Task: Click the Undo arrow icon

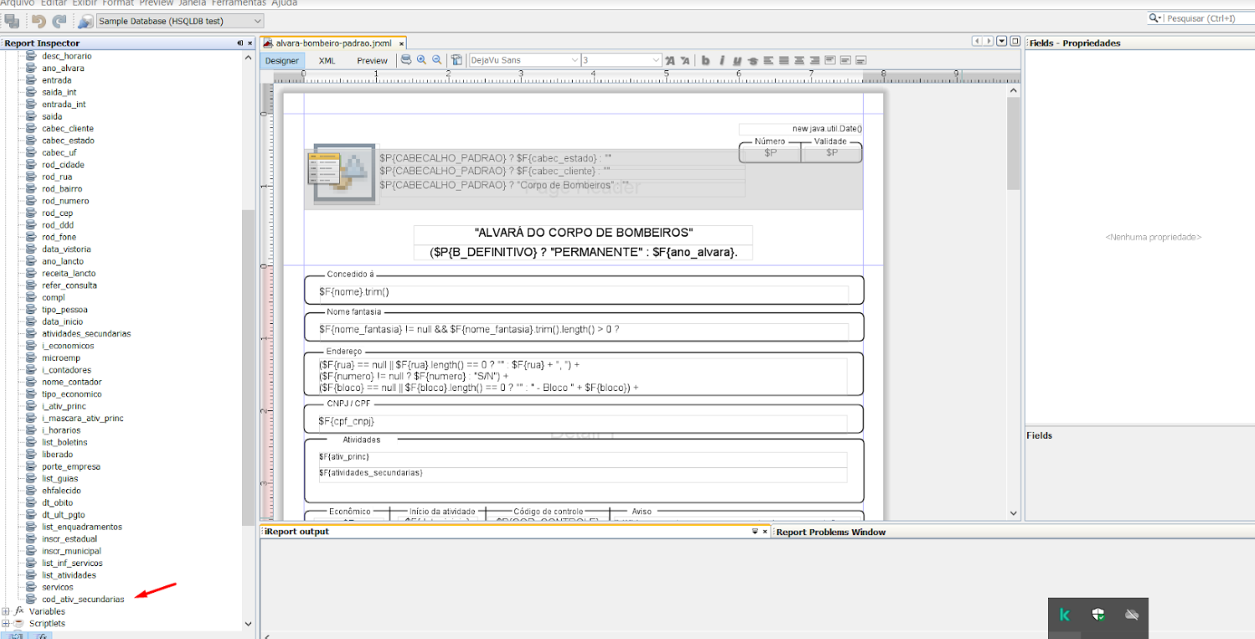Action: 39,21
